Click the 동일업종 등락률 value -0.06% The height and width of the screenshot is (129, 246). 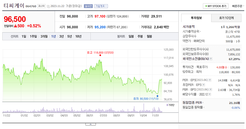pos(235,108)
